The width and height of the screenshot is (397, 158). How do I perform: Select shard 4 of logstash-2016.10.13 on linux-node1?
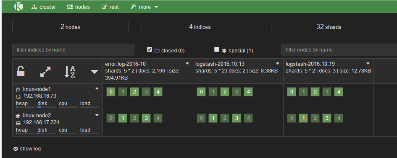coord(248,92)
